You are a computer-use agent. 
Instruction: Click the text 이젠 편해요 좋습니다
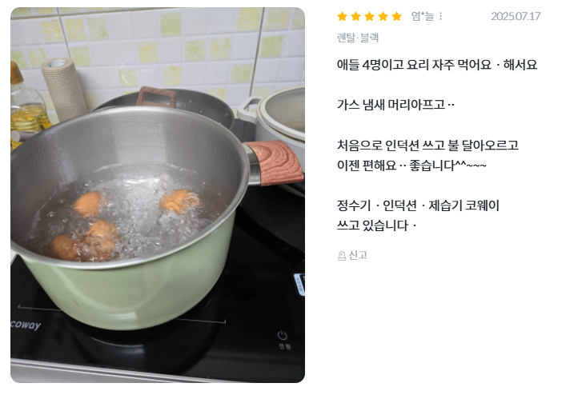(411, 166)
